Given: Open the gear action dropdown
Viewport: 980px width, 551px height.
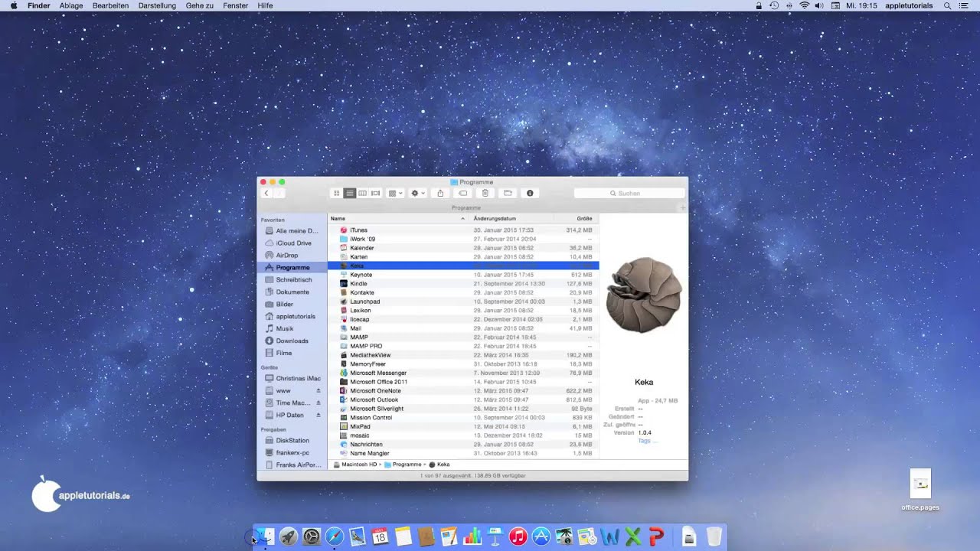Looking at the screenshot, I should (418, 194).
